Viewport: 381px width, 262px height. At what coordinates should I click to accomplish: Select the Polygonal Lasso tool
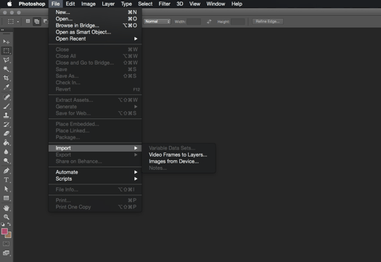(x=6, y=60)
